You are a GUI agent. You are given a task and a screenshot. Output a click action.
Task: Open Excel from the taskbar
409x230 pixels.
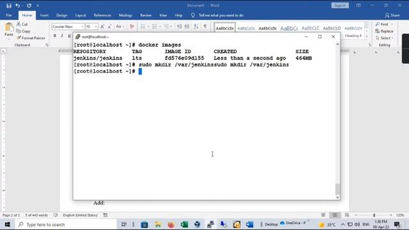(184, 224)
